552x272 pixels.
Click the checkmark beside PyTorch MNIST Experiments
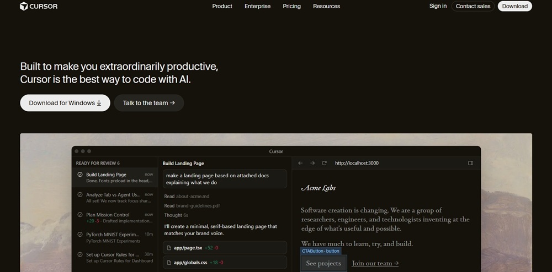(x=80, y=235)
